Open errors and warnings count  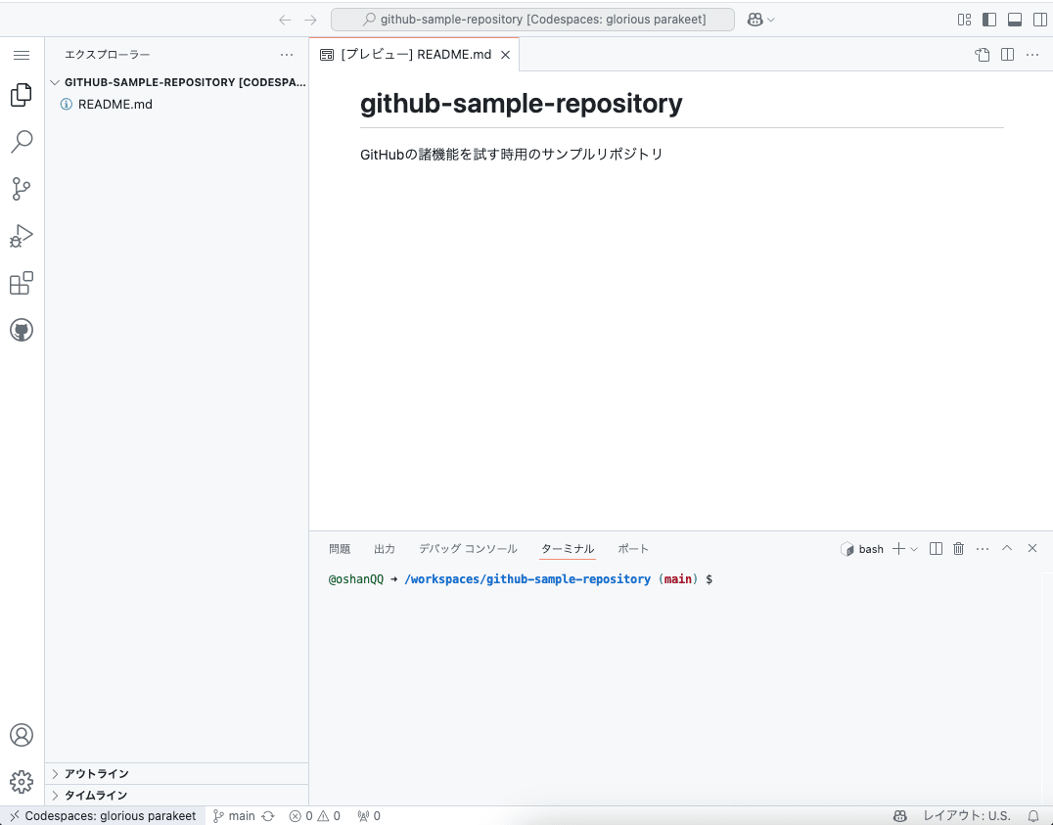coord(315,815)
